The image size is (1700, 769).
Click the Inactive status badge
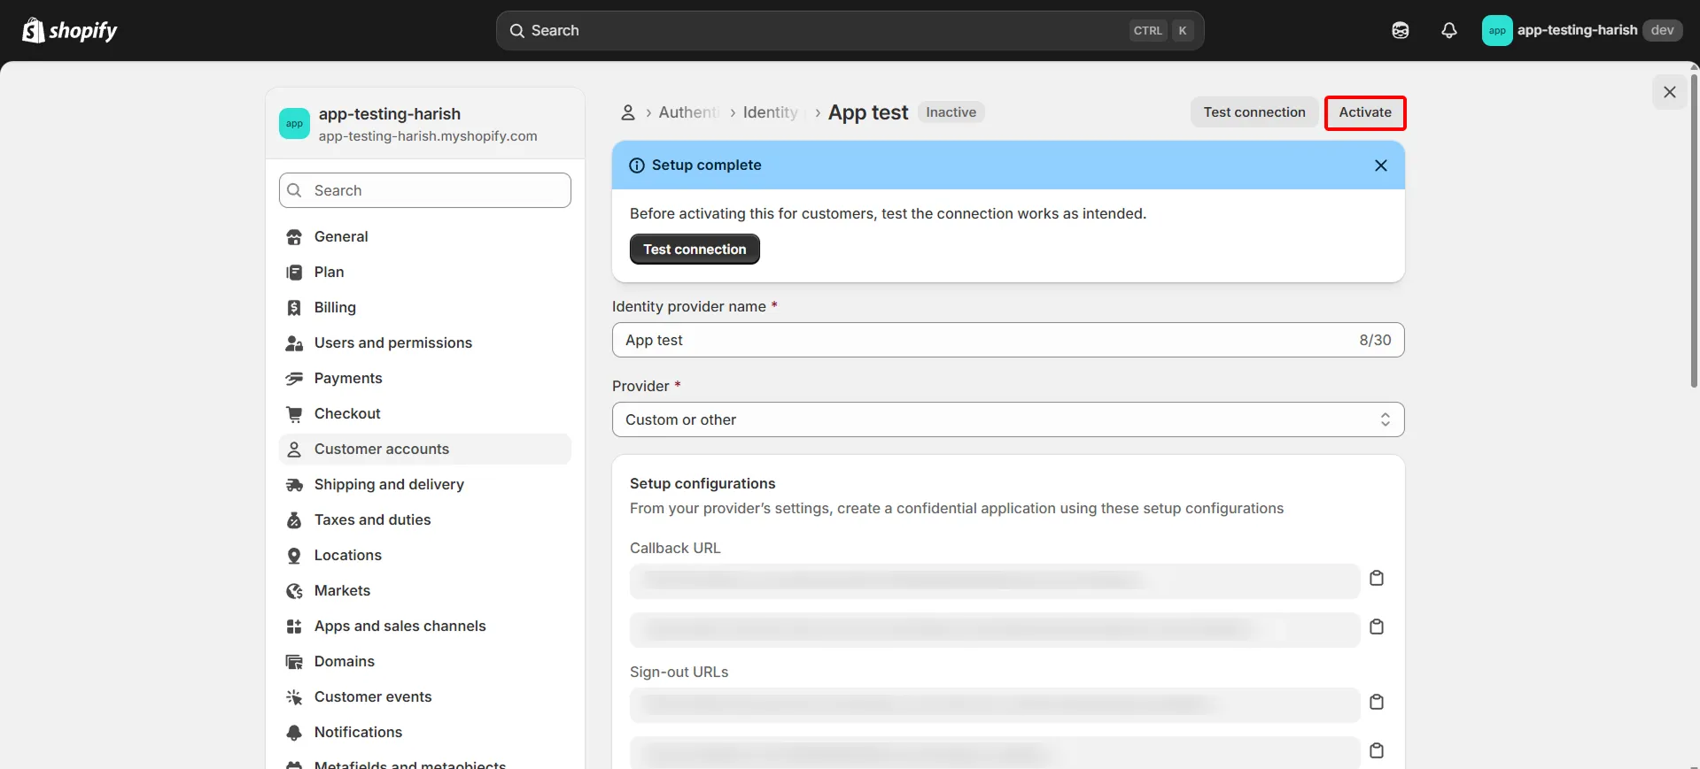pos(951,112)
